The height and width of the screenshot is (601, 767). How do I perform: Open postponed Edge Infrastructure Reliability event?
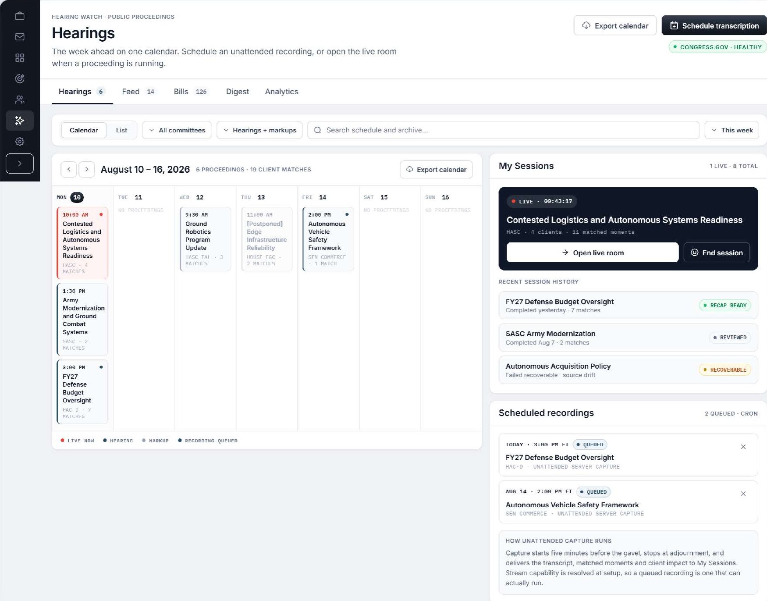coord(266,239)
